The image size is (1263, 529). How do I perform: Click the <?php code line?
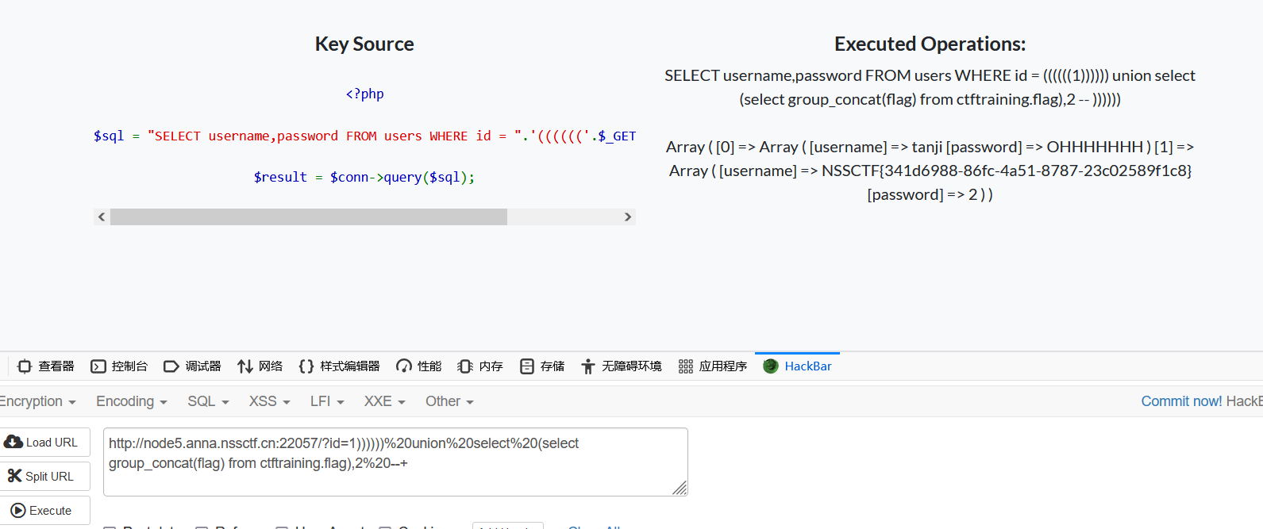click(364, 94)
